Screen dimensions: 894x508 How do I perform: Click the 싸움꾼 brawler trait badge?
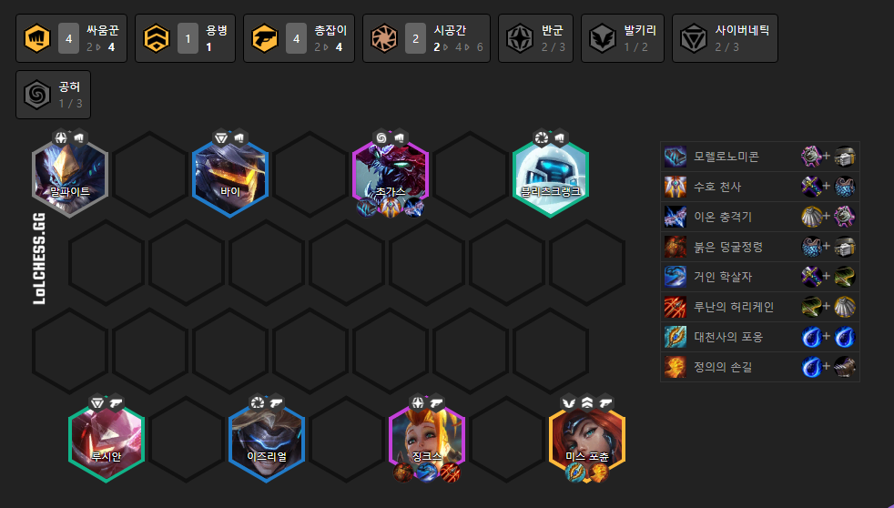[x=71, y=38]
